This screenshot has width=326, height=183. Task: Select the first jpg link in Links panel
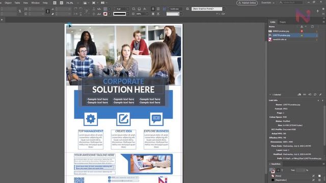click(293, 31)
